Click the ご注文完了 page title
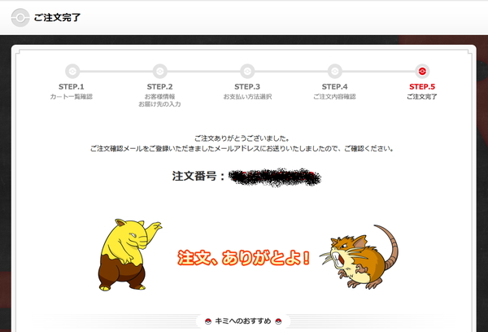Viewport: 488px width, 332px height. pos(57,17)
